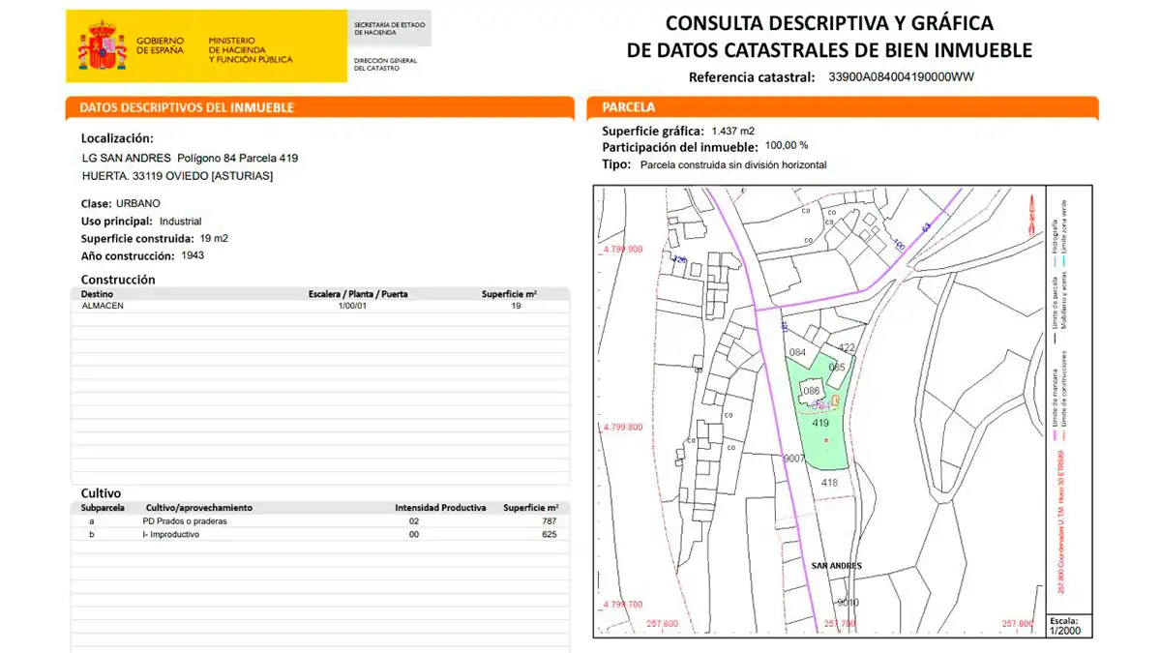
Task: Select 'Parcela construida sin división horizontal' text
Action: pyautogui.click(x=733, y=164)
